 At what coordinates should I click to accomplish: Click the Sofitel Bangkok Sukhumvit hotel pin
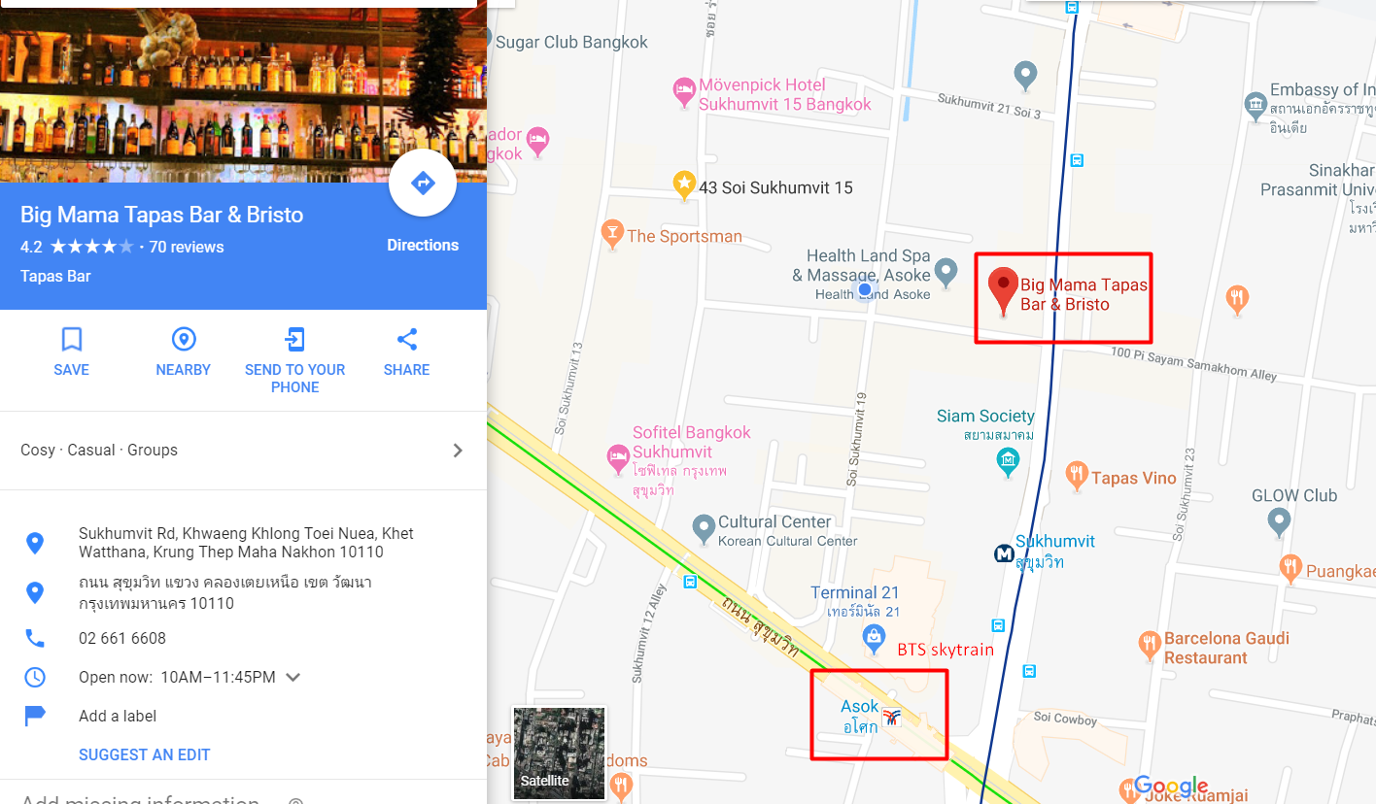click(617, 457)
